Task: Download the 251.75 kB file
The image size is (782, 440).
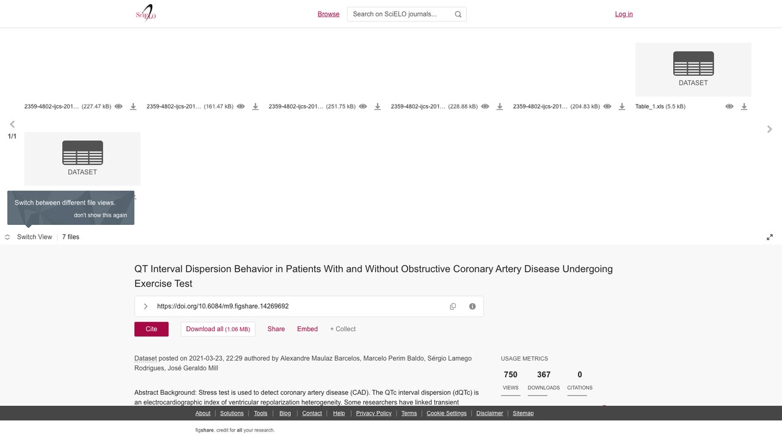Action: (x=378, y=106)
